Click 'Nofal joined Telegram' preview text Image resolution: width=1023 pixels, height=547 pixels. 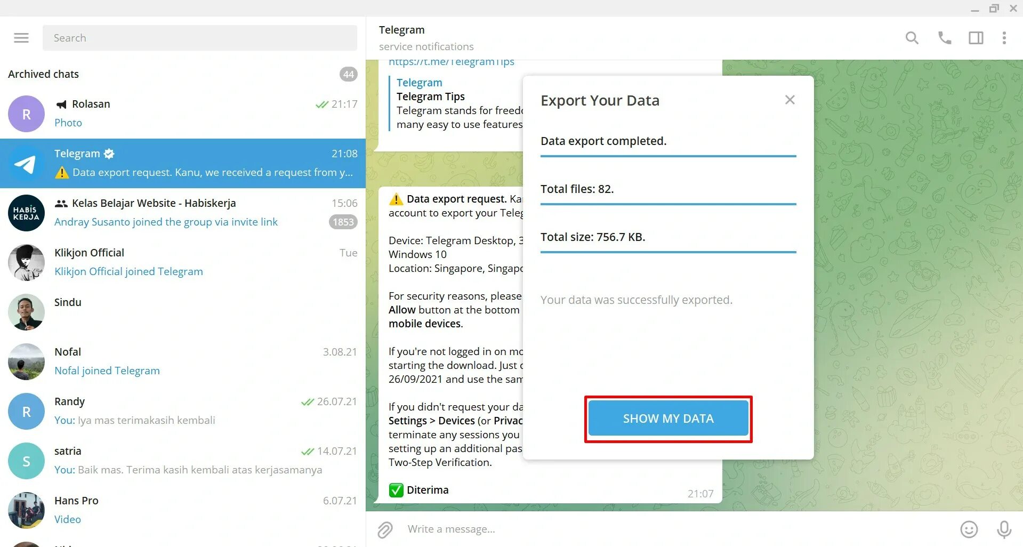(107, 371)
